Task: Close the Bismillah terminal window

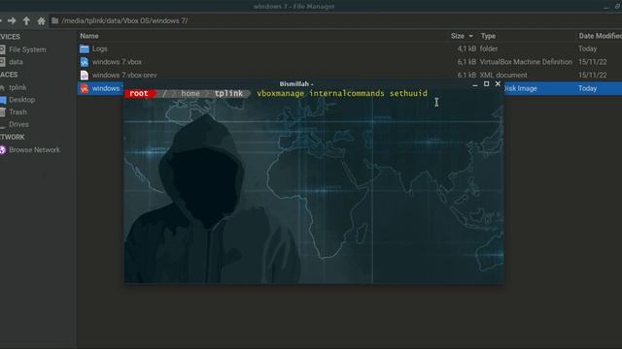Action: tap(498, 84)
